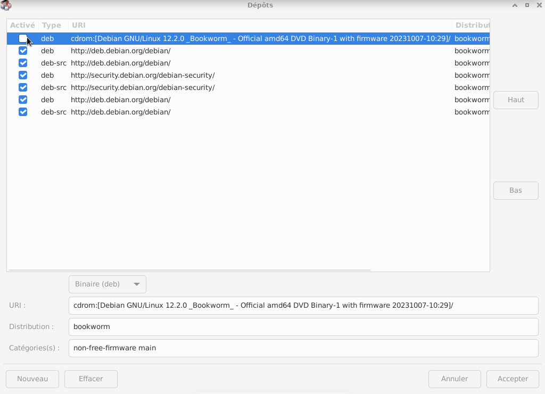Click the last deb http://deb.debian.org/debian/ URI
The height and width of the screenshot is (394, 545).
point(121,100)
